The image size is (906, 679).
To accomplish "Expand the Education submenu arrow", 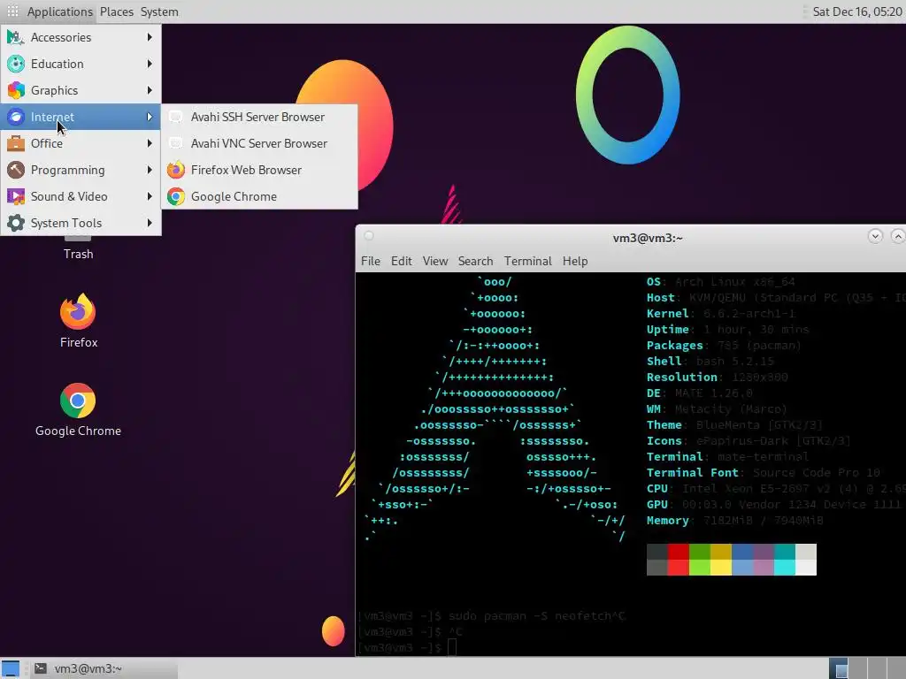I will 150,64.
